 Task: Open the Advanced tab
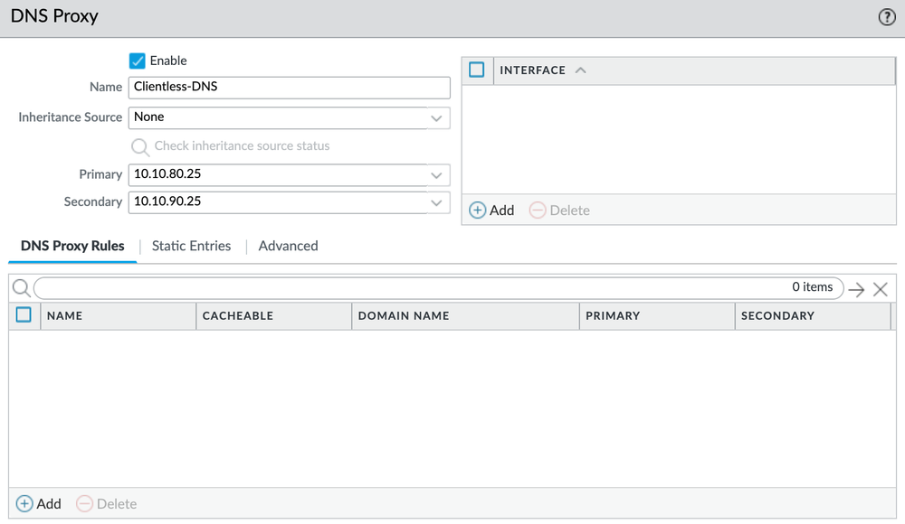coord(288,246)
